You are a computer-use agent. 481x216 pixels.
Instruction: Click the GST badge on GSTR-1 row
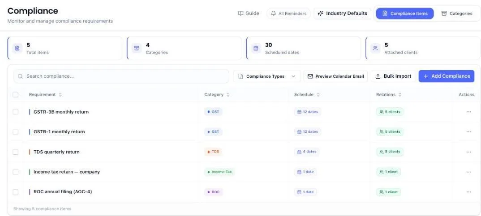coord(213,132)
